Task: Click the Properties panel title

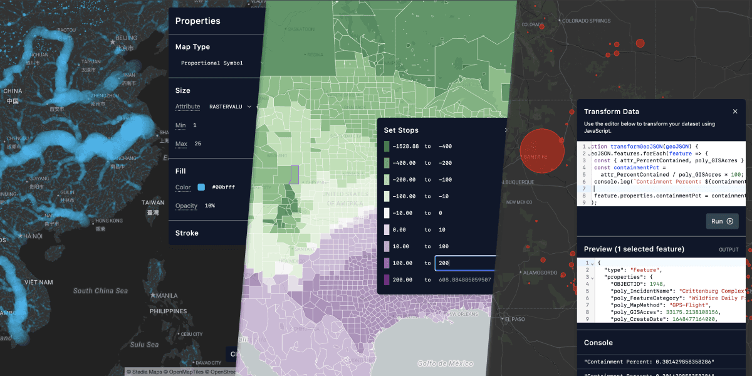Action: pos(198,21)
